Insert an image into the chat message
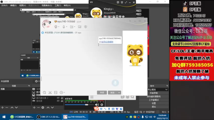 tap(56, 93)
